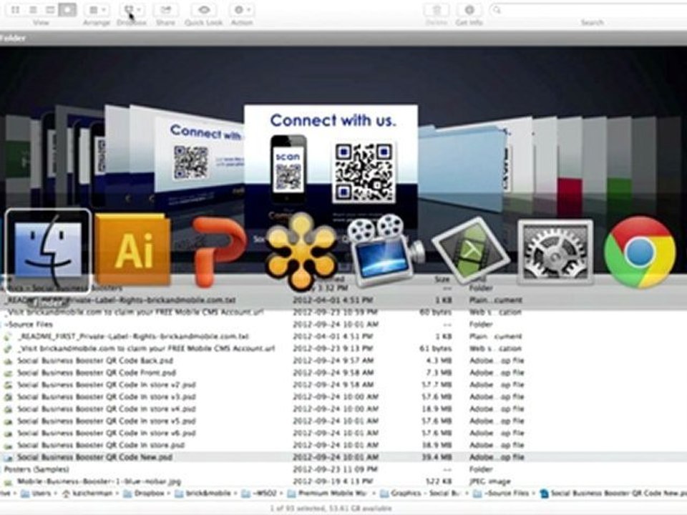
Task: Select ScreenFlow camera icon in switcher
Action: 385,250
